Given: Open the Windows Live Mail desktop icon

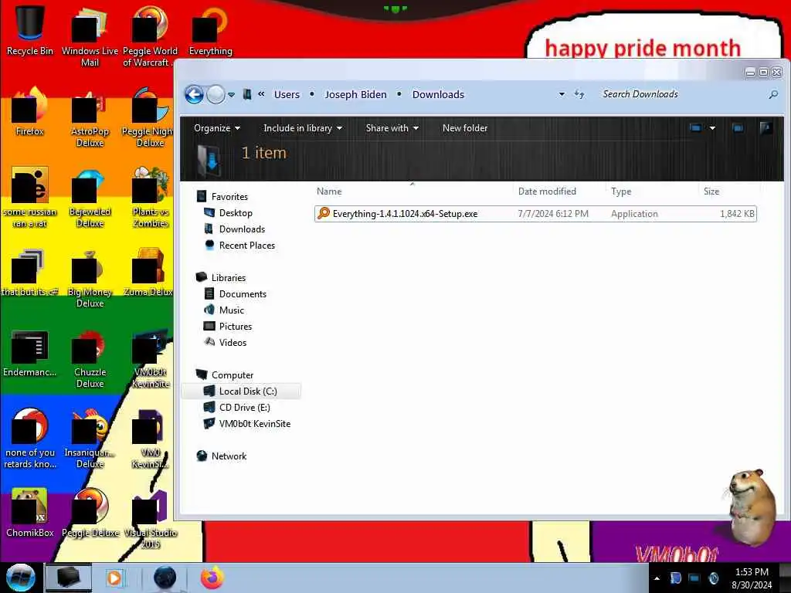Looking at the screenshot, I should coord(90,36).
